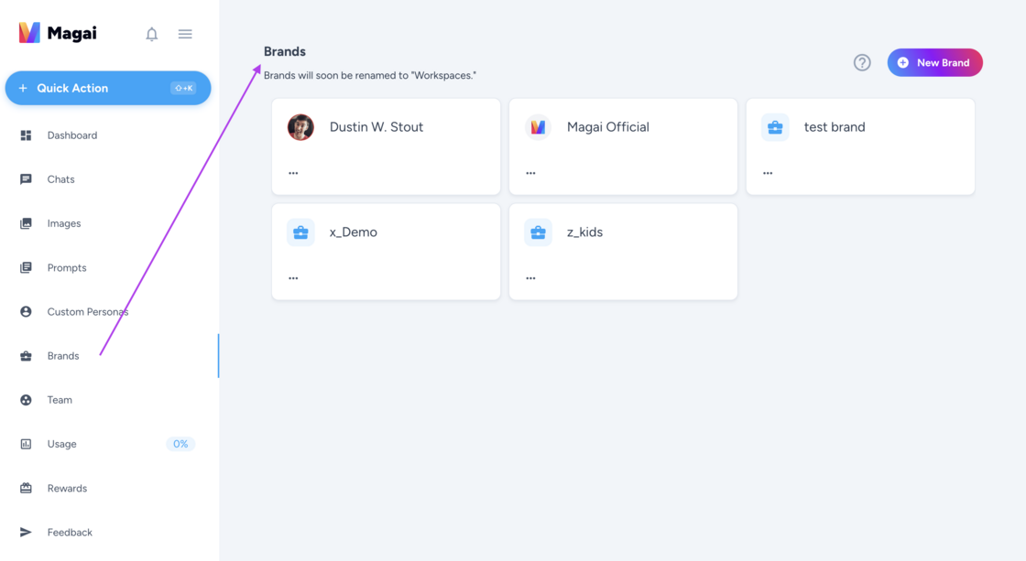Image resolution: width=1026 pixels, height=561 pixels.
Task: Collapse sidebar with hamburger menu icon
Action: [185, 34]
